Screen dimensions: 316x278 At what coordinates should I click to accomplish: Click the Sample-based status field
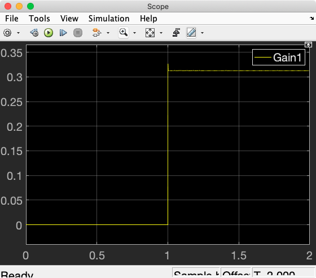196,273
